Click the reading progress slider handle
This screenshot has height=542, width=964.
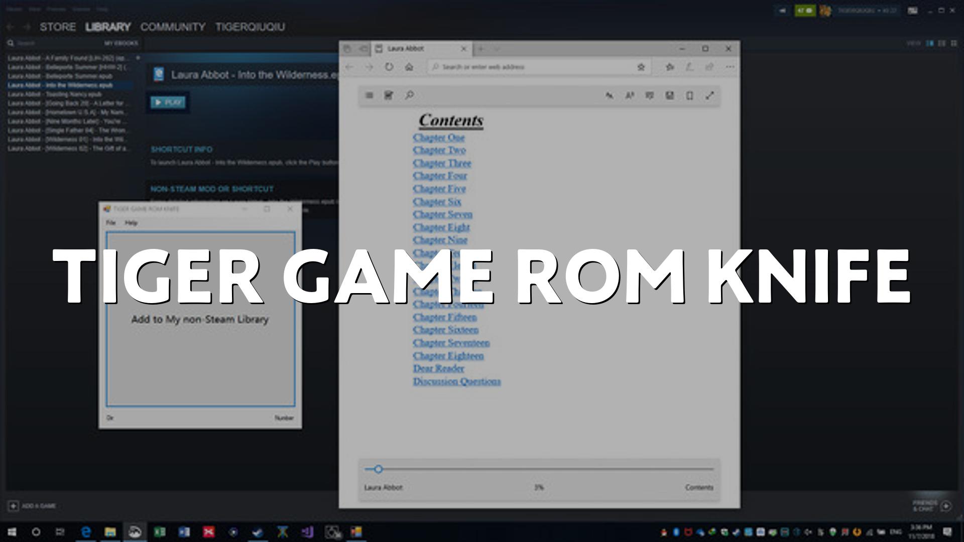378,469
